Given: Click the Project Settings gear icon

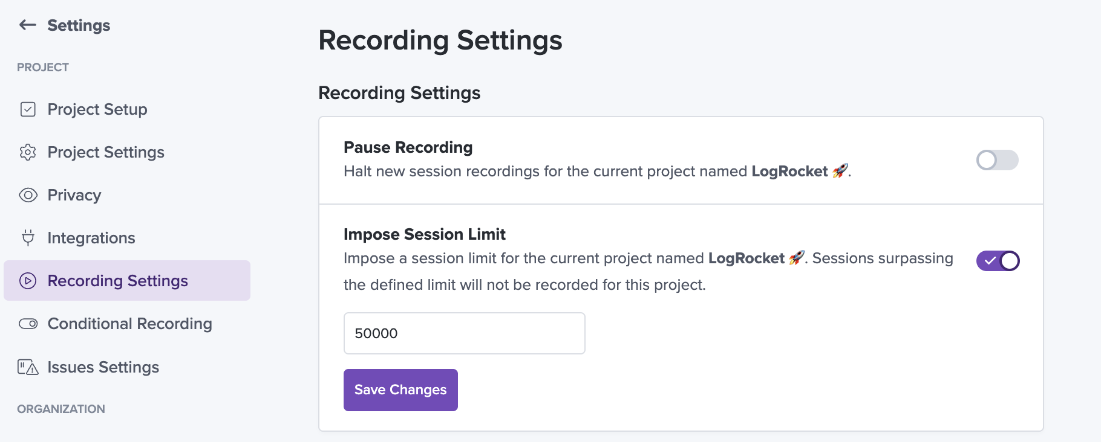Looking at the screenshot, I should pos(28,152).
